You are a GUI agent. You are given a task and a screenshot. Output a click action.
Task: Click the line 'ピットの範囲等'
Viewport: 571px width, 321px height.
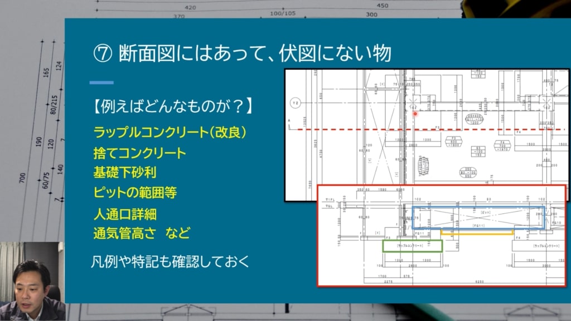pyautogui.click(x=135, y=192)
